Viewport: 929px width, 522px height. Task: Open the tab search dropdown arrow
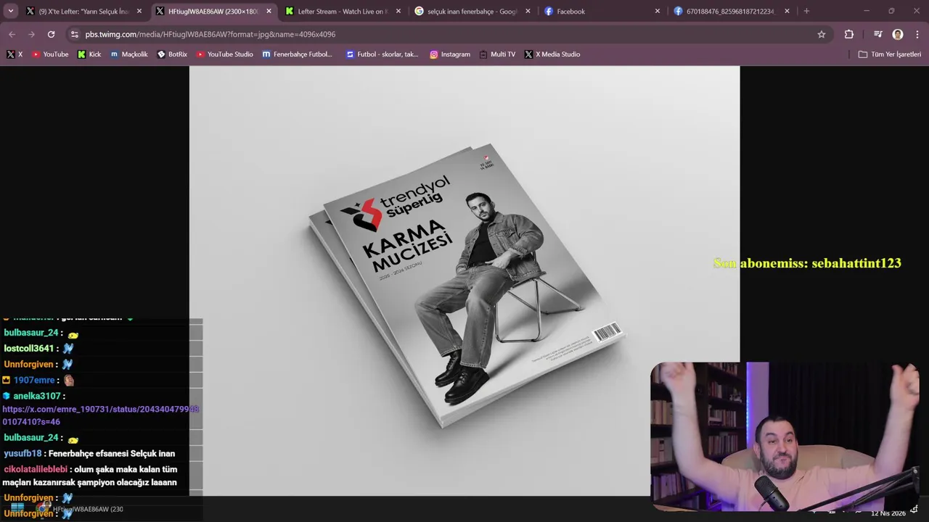coord(11,11)
